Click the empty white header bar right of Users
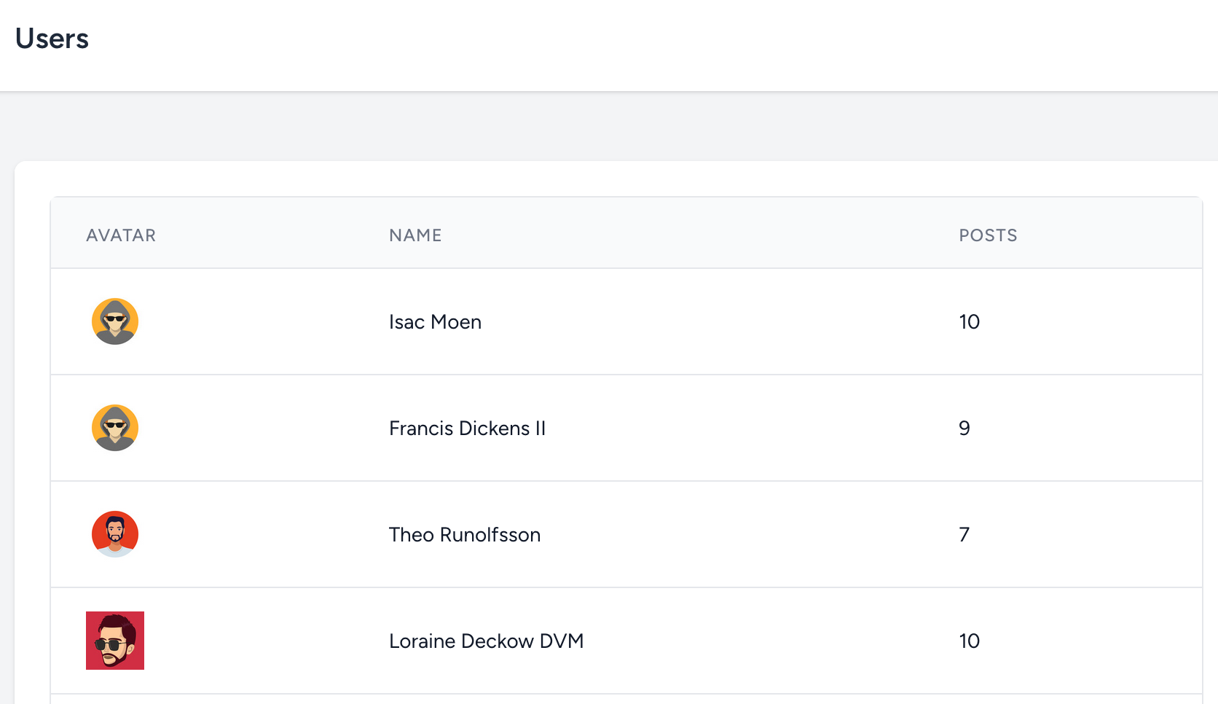 pos(656,44)
